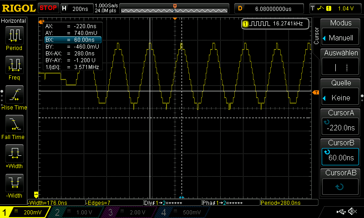Enable channel 3 at 2.00V
Viewport: 364px width, 218px height.
click(130, 213)
